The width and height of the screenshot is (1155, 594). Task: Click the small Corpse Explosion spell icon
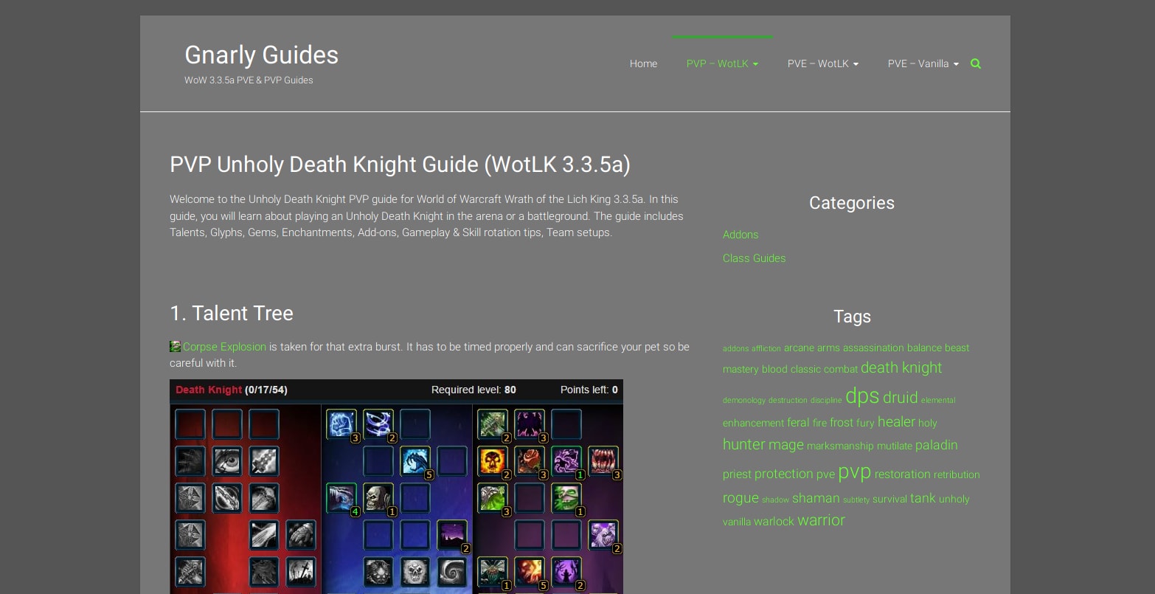(175, 347)
